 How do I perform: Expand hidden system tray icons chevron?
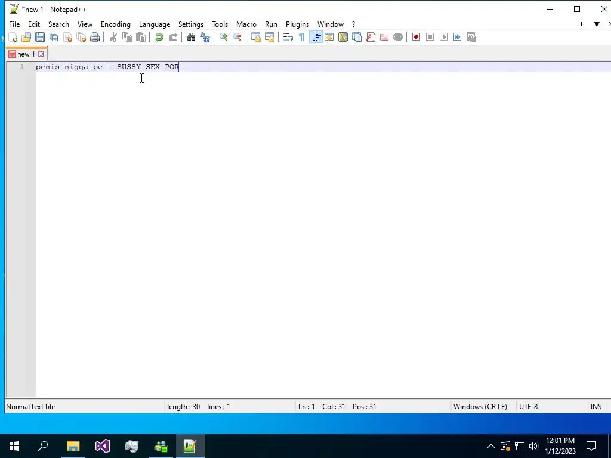tap(491, 446)
